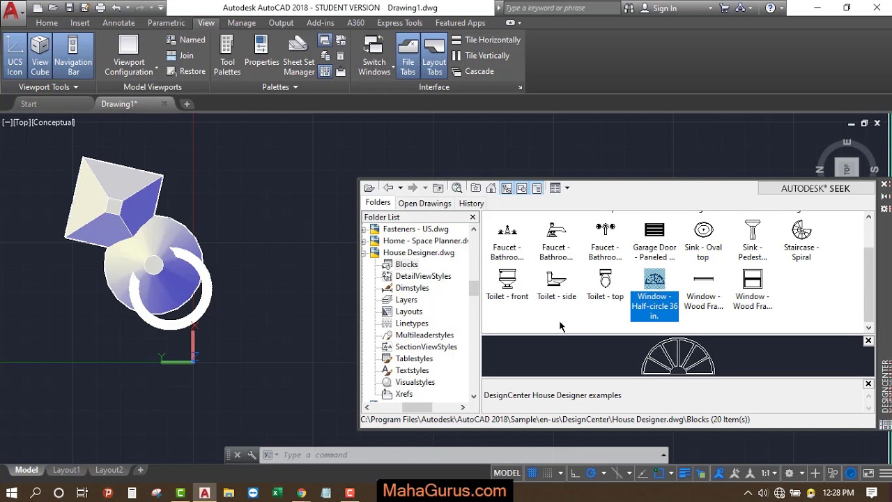892x502 pixels.
Task: Open Windows Start menu
Action: click(x=12, y=493)
